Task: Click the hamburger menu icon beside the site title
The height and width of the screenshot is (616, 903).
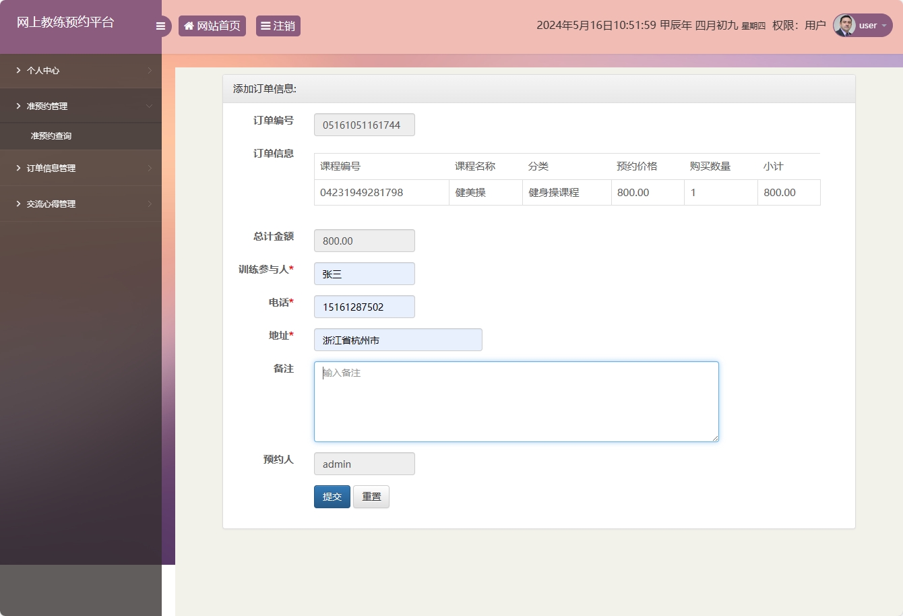Action: (160, 26)
